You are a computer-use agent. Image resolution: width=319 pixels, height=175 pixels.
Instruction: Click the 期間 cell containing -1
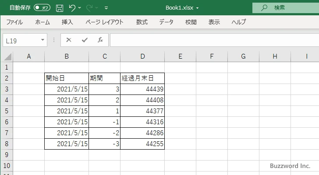coord(105,122)
